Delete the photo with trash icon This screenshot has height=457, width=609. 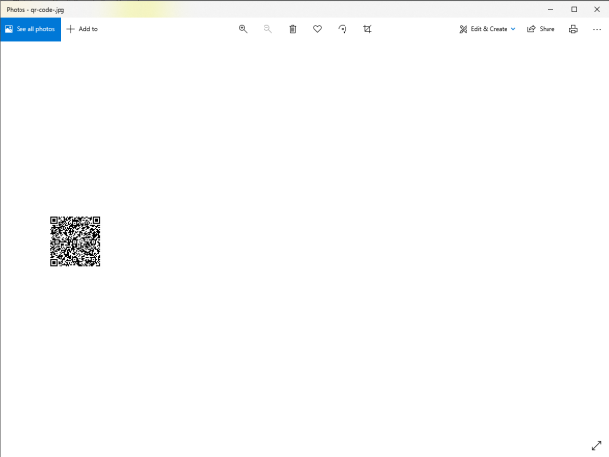point(293,29)
